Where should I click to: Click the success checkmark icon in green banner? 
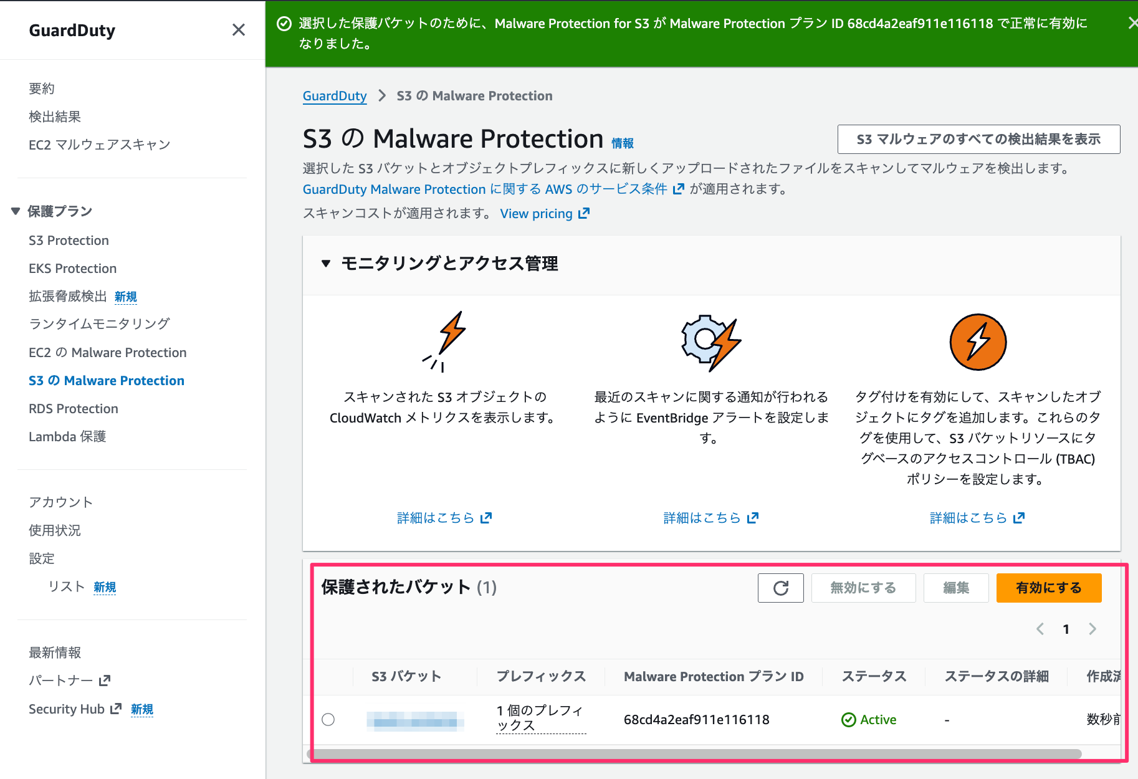284,24
